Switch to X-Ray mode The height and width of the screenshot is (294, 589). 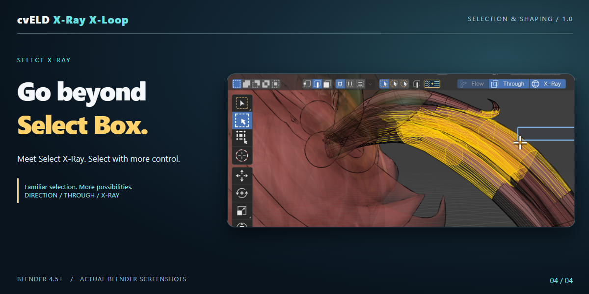(547, 84)
